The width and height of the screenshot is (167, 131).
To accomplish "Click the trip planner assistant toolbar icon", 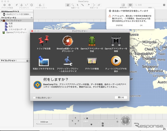I will [27, 5].
